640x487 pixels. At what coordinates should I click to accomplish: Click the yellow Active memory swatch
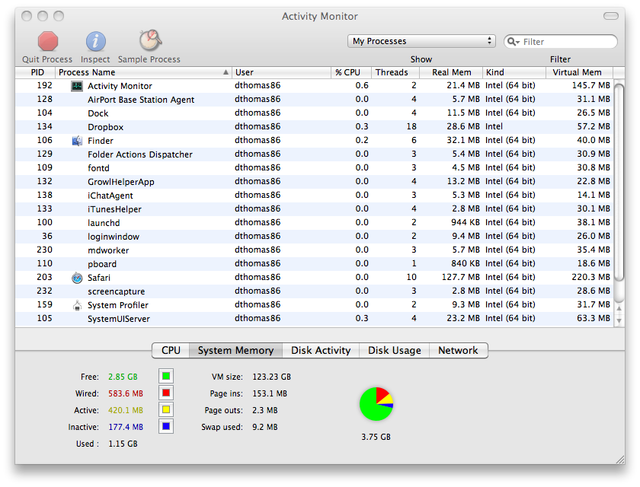point(166,409)
